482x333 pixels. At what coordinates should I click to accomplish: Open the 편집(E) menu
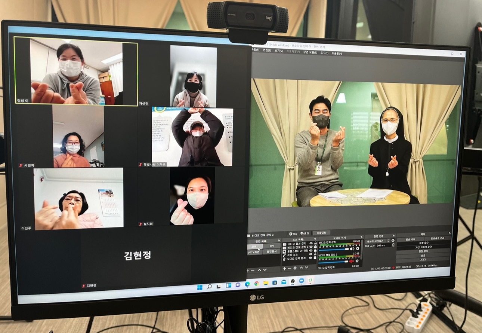click(267, 50)
